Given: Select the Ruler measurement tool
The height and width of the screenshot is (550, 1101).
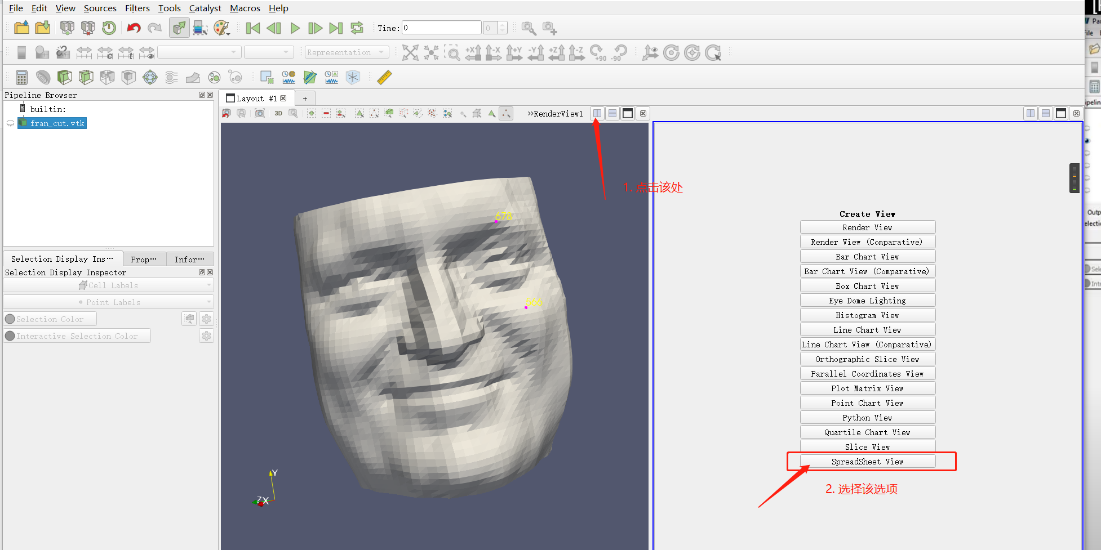Looking at the screenshot, I should point(384,77).
